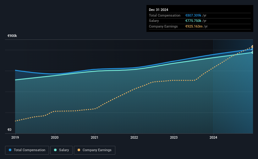
Task: Toggle the Company Earnings legend button
Action: click(95, 150)
